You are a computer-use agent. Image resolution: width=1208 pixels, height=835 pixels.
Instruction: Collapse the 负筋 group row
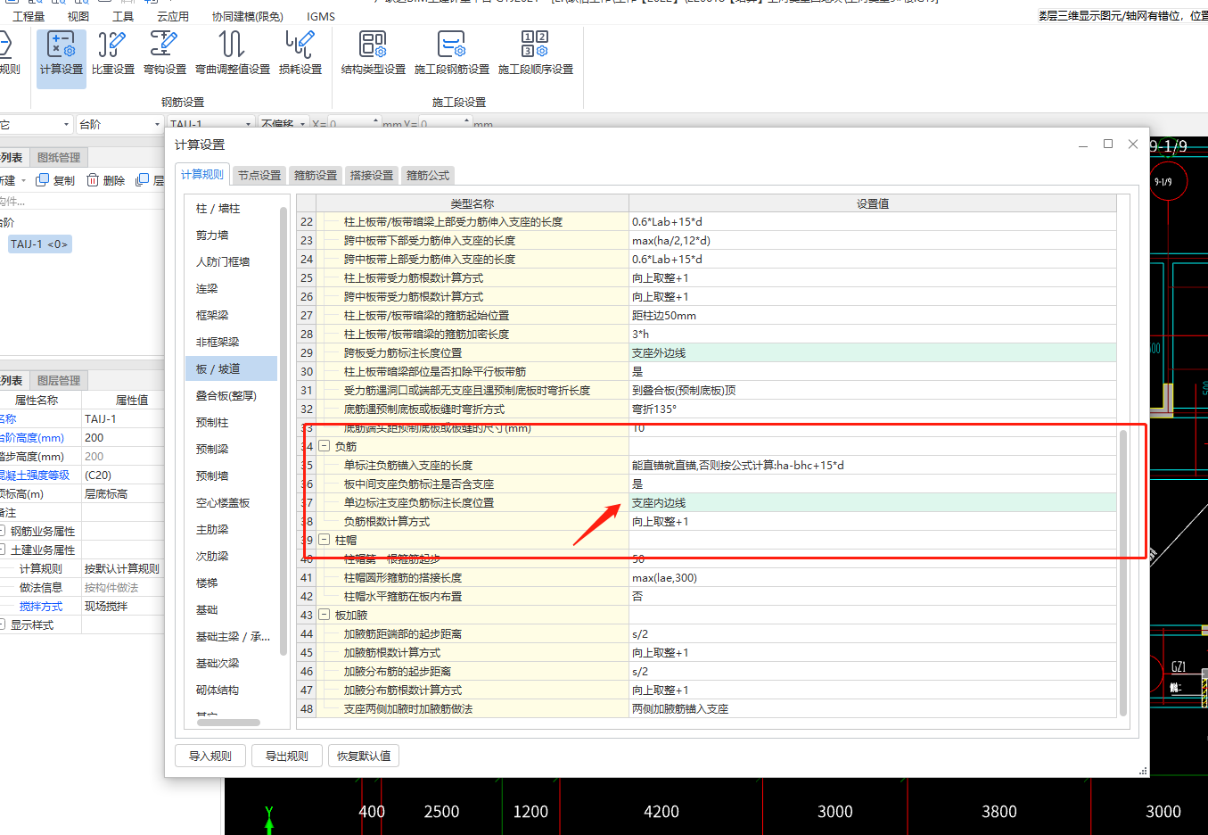pos(325,446)
